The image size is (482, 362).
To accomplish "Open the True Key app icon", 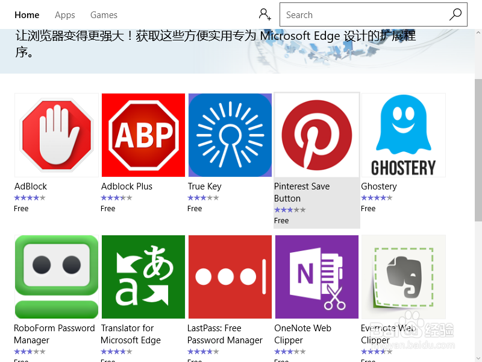I will click(230, 135).
